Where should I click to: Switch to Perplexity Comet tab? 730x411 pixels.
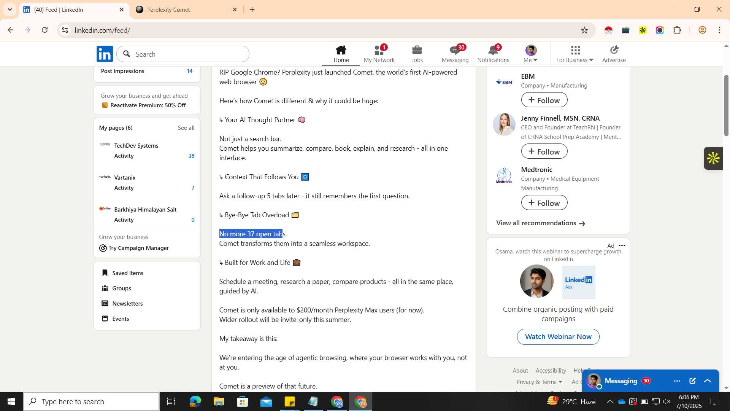[186, 10]
